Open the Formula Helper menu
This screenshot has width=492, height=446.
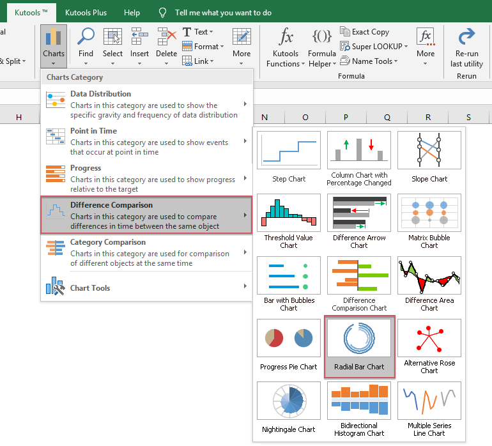(322, 47)
